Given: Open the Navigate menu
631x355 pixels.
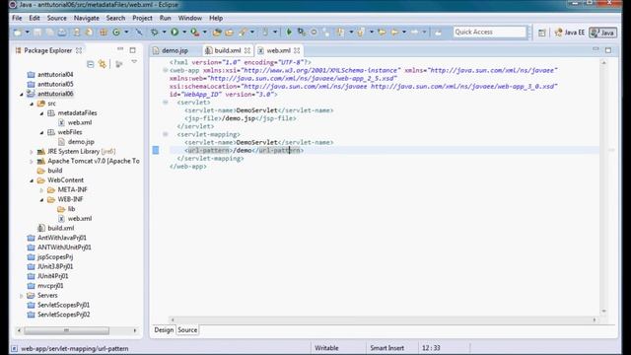Looking at the screenshot, I should pyautogui.click(x=87, y=18).
